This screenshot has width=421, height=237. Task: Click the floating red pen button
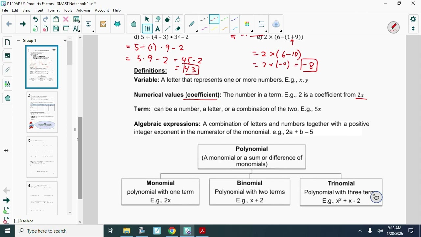coord(393,27)
